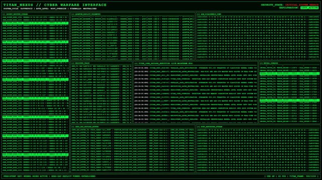Image resolution: width=322 pixels, height=180 pixels.
Task: Select the log row stamped 03:33:54.850
Action: (195, 82)
